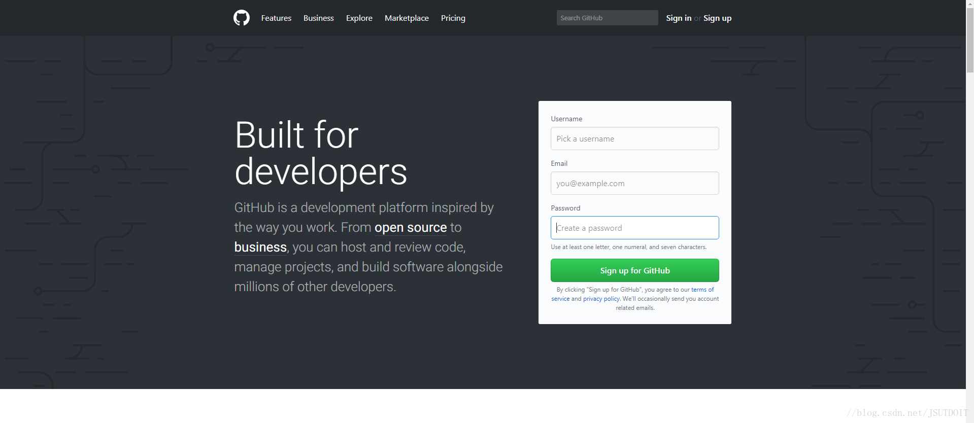Select the Email label text

[x=559, y=163]
